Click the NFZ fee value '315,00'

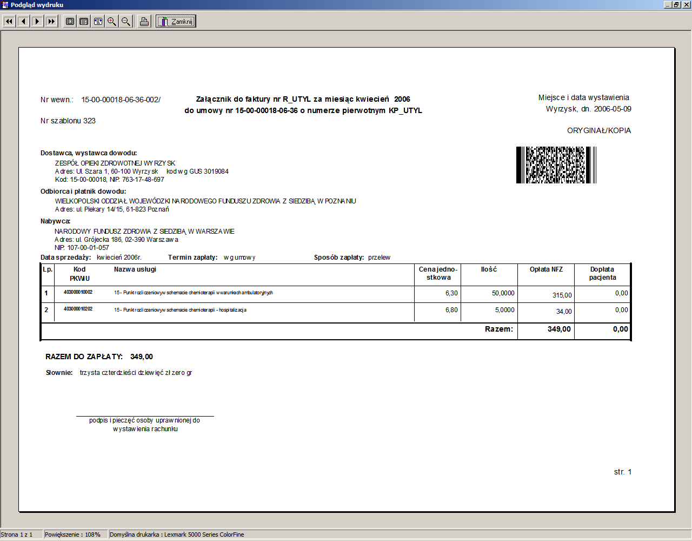562,295
